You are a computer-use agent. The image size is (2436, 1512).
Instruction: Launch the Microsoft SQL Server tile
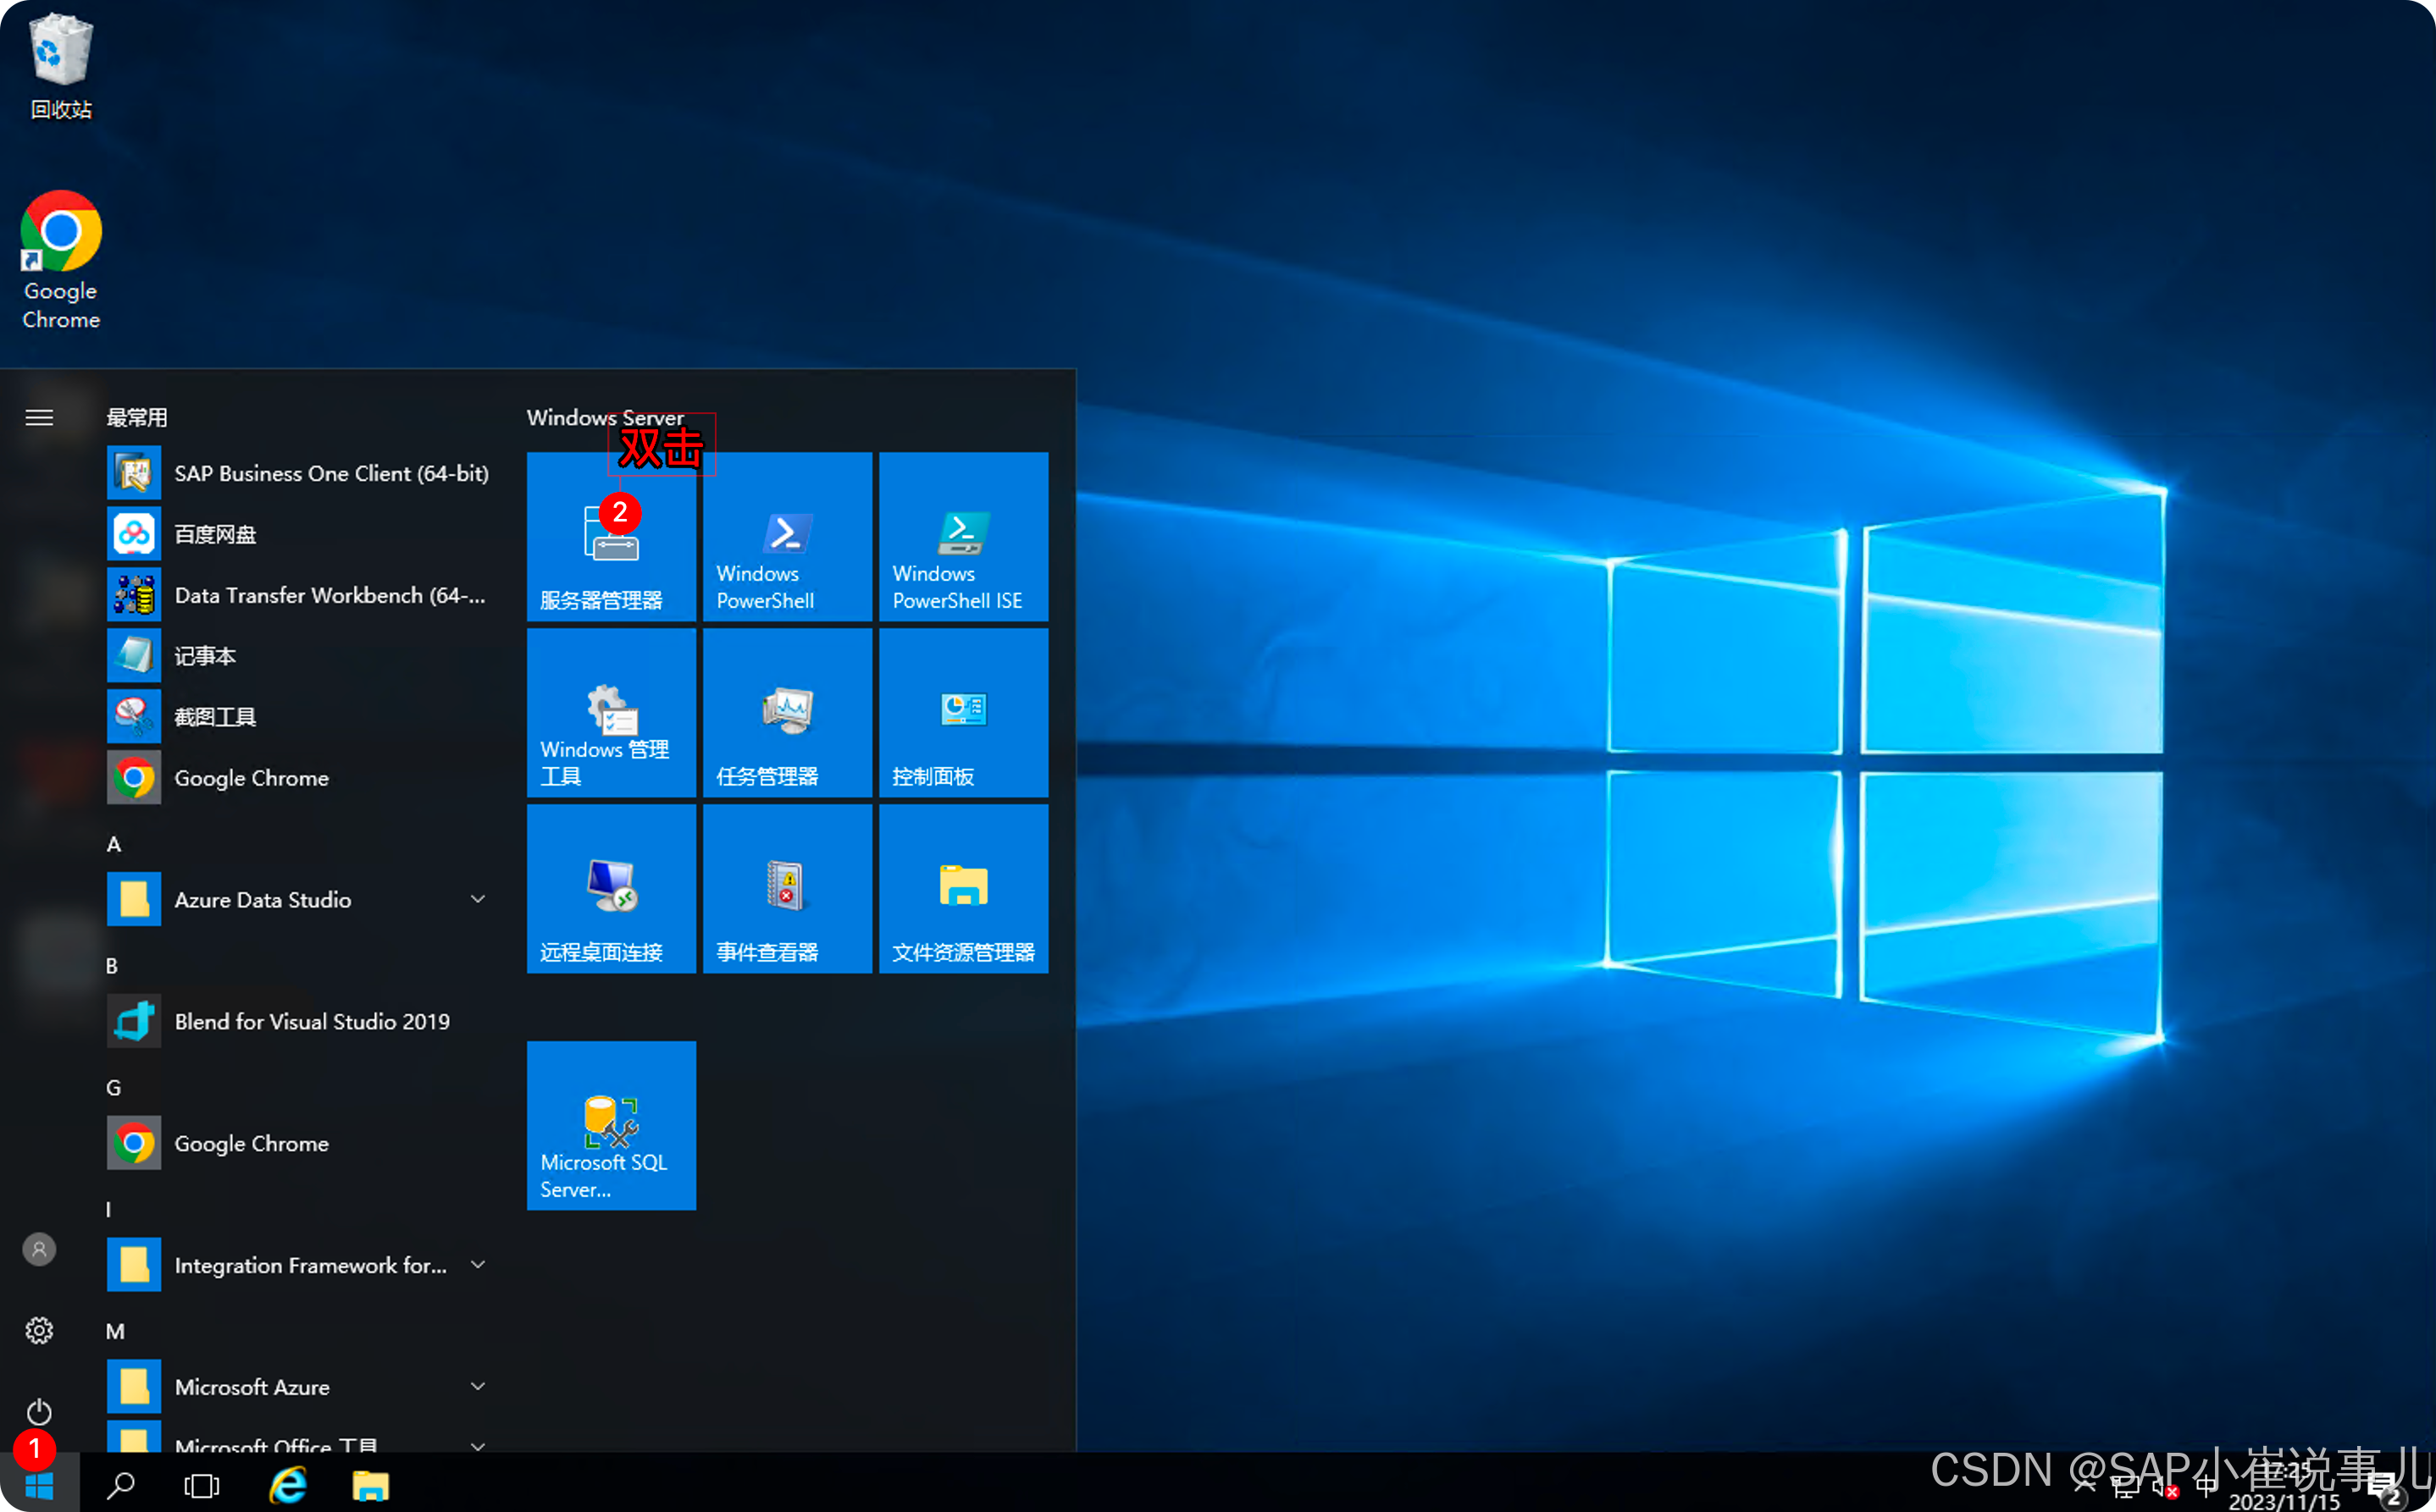[x=612, y=1125]
